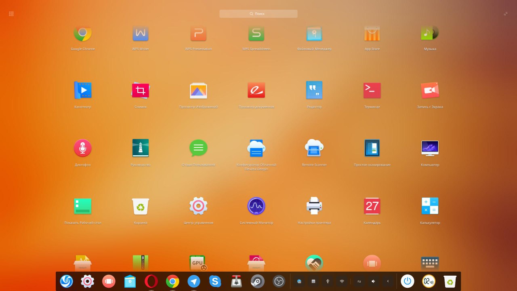Collapse the dock tray with arrow
517x291 pixels.
coord(388,281)
